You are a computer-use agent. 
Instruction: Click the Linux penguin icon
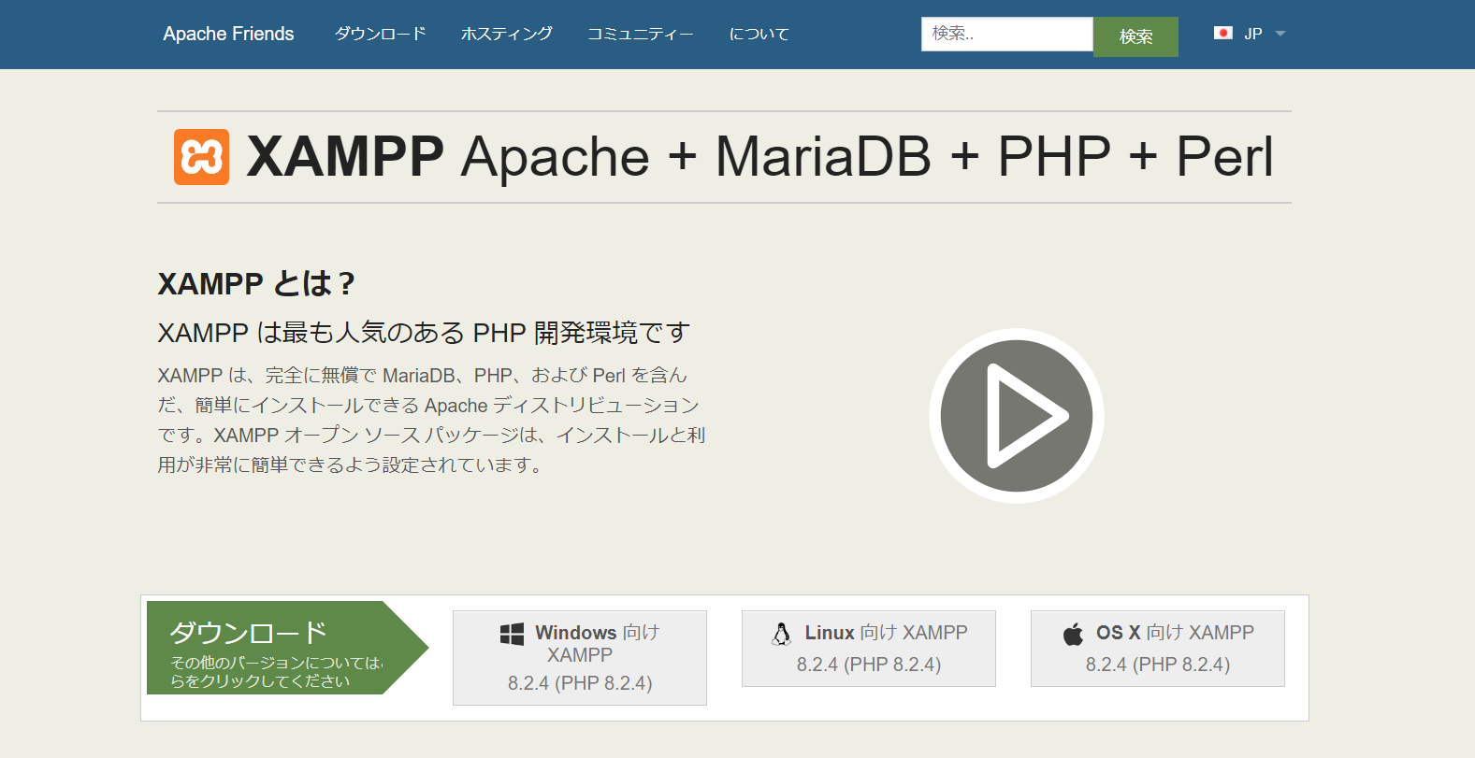pyautogui.click(x=781, y=635)
